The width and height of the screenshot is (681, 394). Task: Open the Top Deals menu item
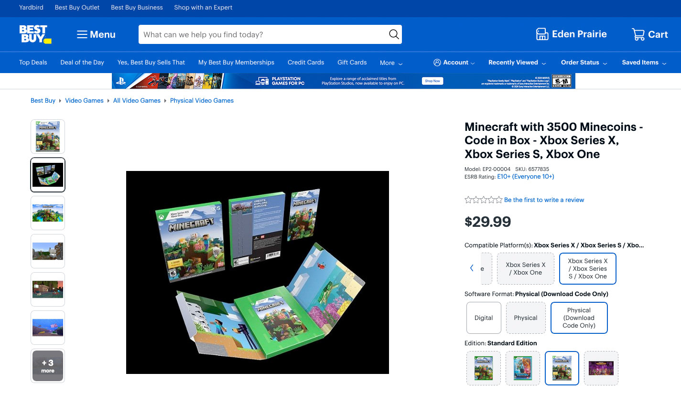tap(33, 63)
